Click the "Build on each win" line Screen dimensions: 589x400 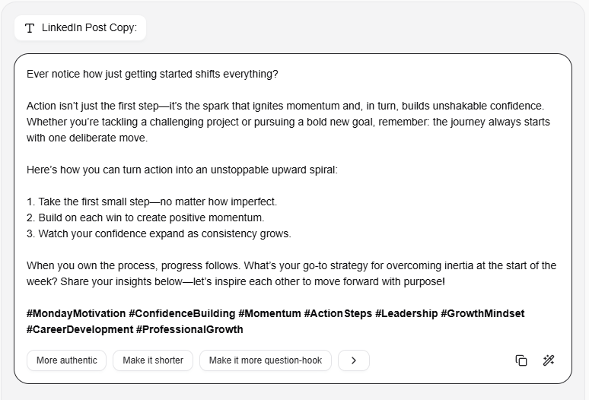145,217
